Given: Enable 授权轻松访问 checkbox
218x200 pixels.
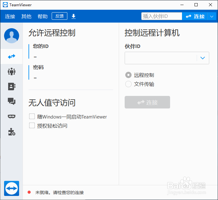Looking at the screenshot, I should tap(32, 125).
